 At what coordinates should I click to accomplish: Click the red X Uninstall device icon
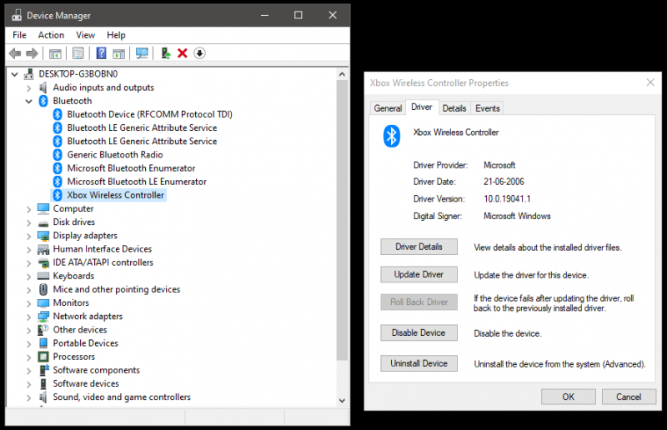tap(183, 53)
